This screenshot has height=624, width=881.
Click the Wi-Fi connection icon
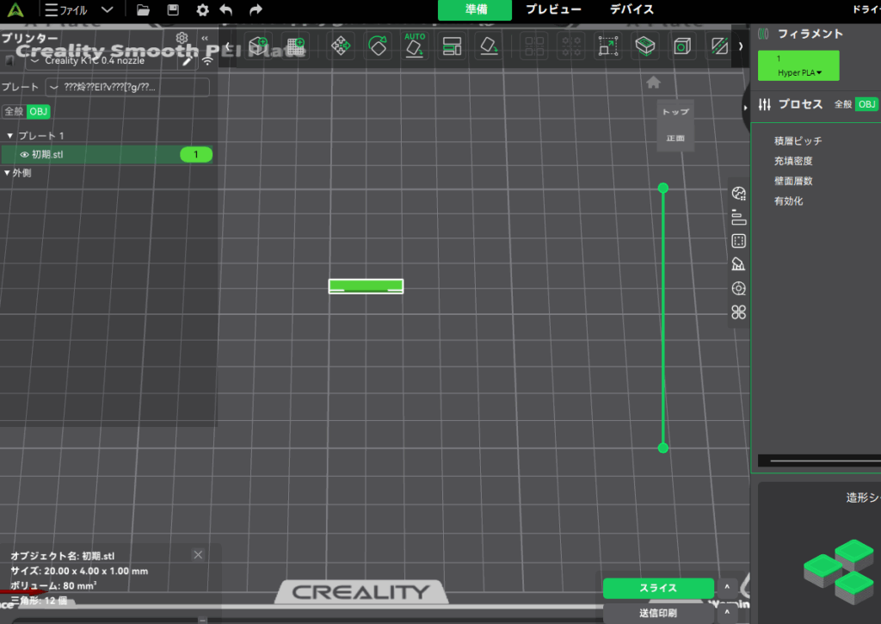(x=207, y=61)
